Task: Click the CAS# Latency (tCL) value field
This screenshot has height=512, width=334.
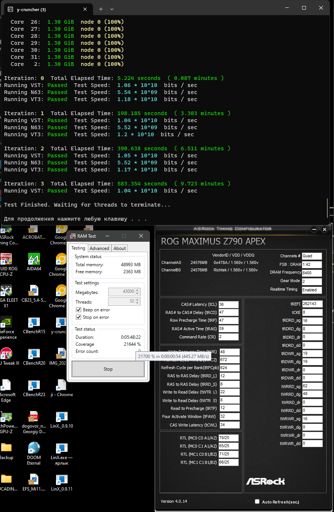Action: 228,304
